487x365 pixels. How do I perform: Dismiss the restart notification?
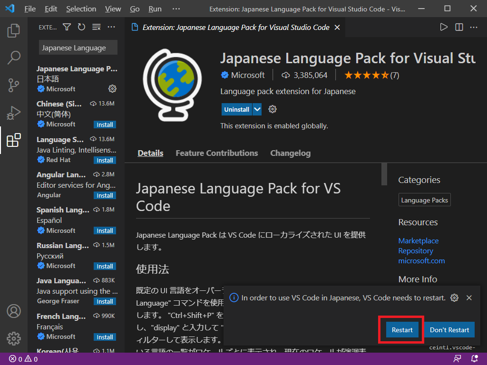[x=469, y=298]
